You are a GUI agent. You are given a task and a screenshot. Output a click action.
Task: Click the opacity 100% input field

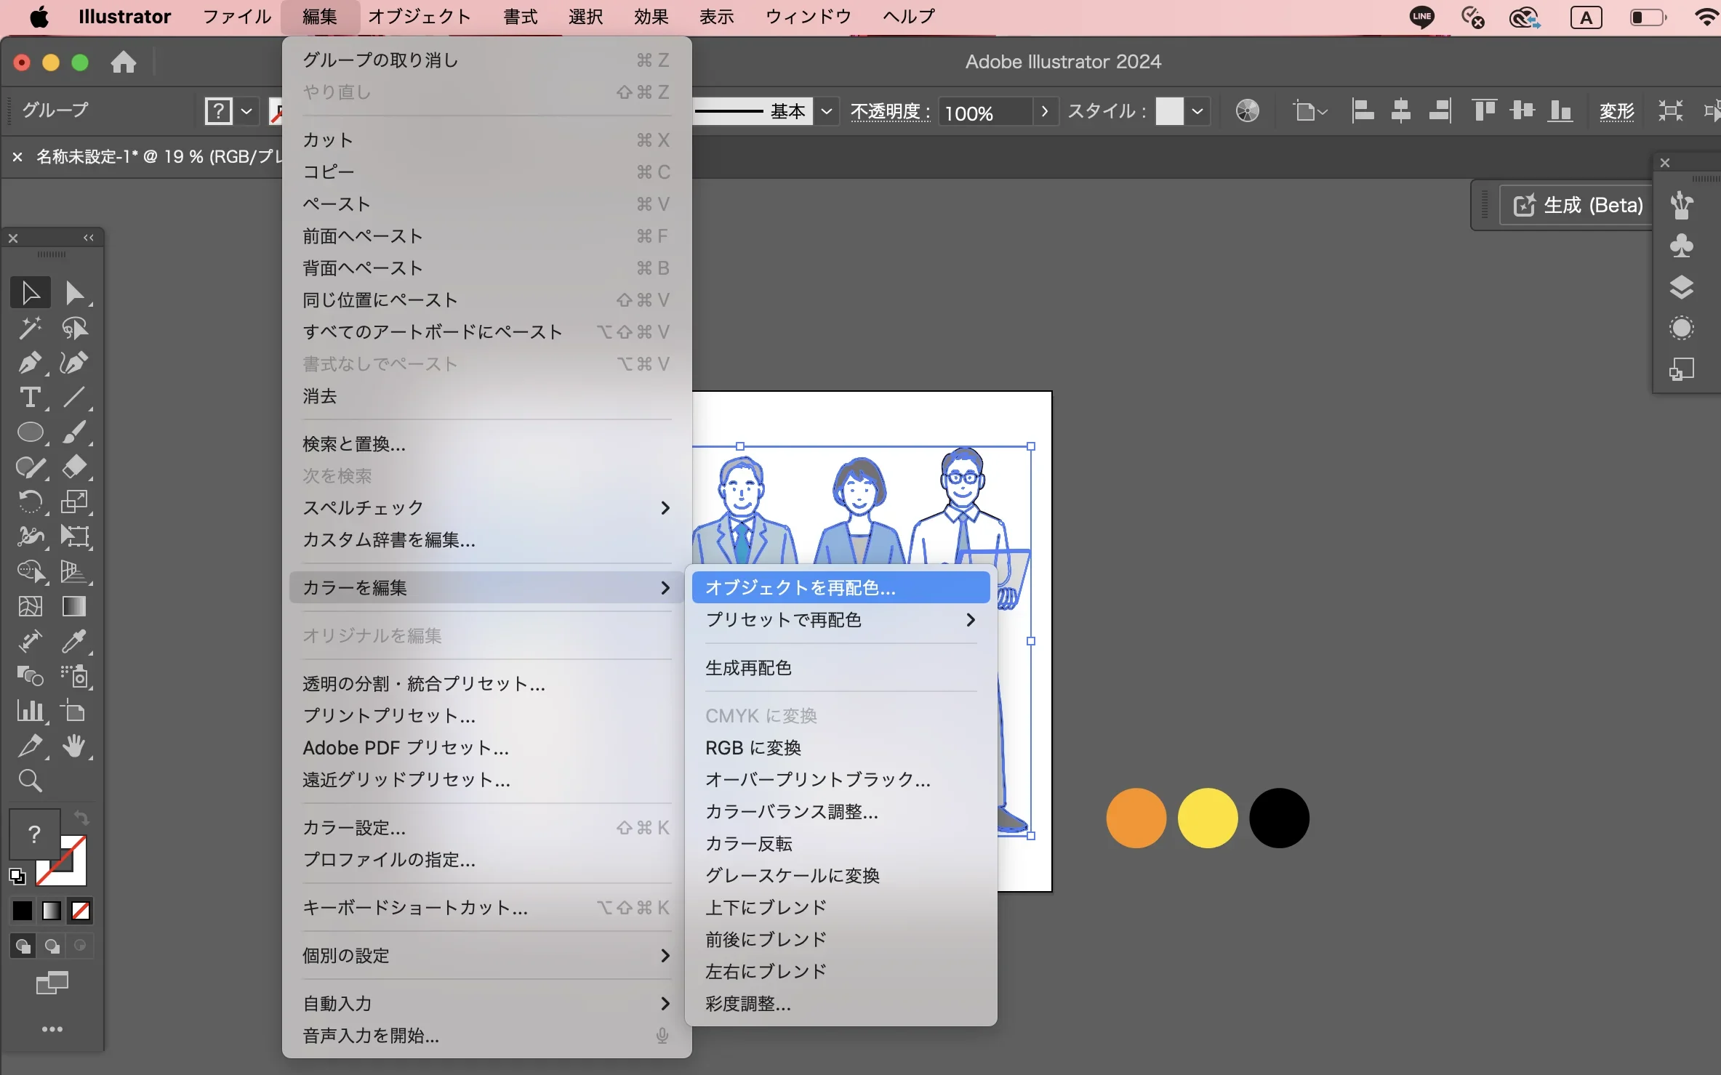click(984, 113)
